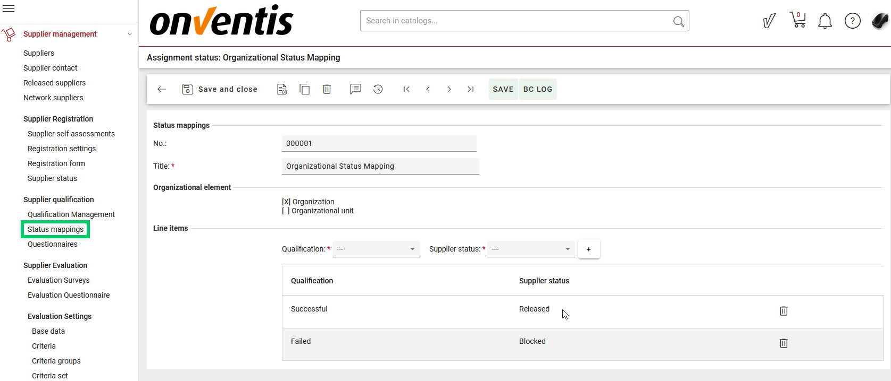
Task: Open the comments icon in the toolbar
Action: (x=355, y=89)
